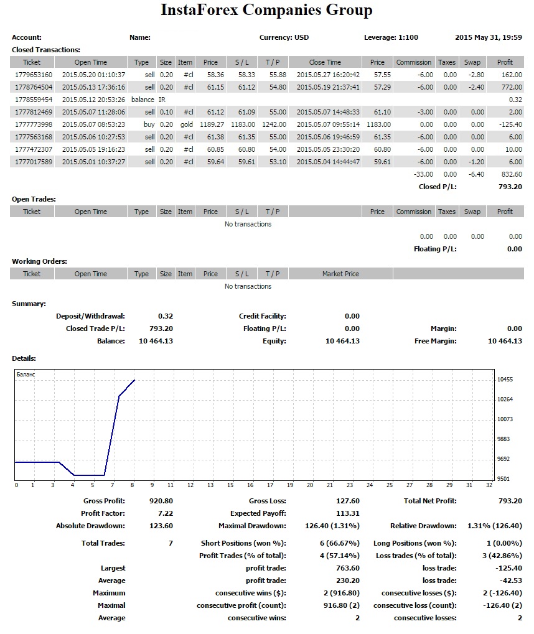Image resolution: width=534 pixels, height=634 pixels.
Task: Click the Gross Profit value 920.80
Action: [161, 501]
